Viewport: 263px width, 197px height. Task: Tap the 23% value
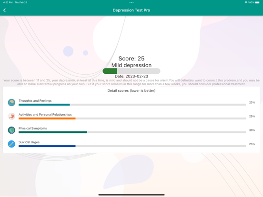[252, 102]
